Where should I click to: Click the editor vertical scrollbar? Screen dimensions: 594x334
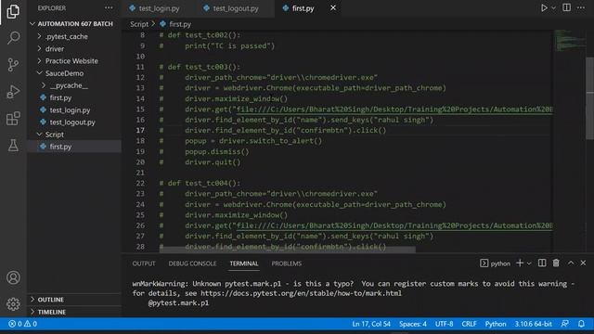coord(590,98)
